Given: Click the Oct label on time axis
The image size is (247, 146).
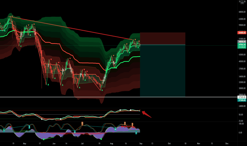Looking at the screenshot, I should click(169, 143).
